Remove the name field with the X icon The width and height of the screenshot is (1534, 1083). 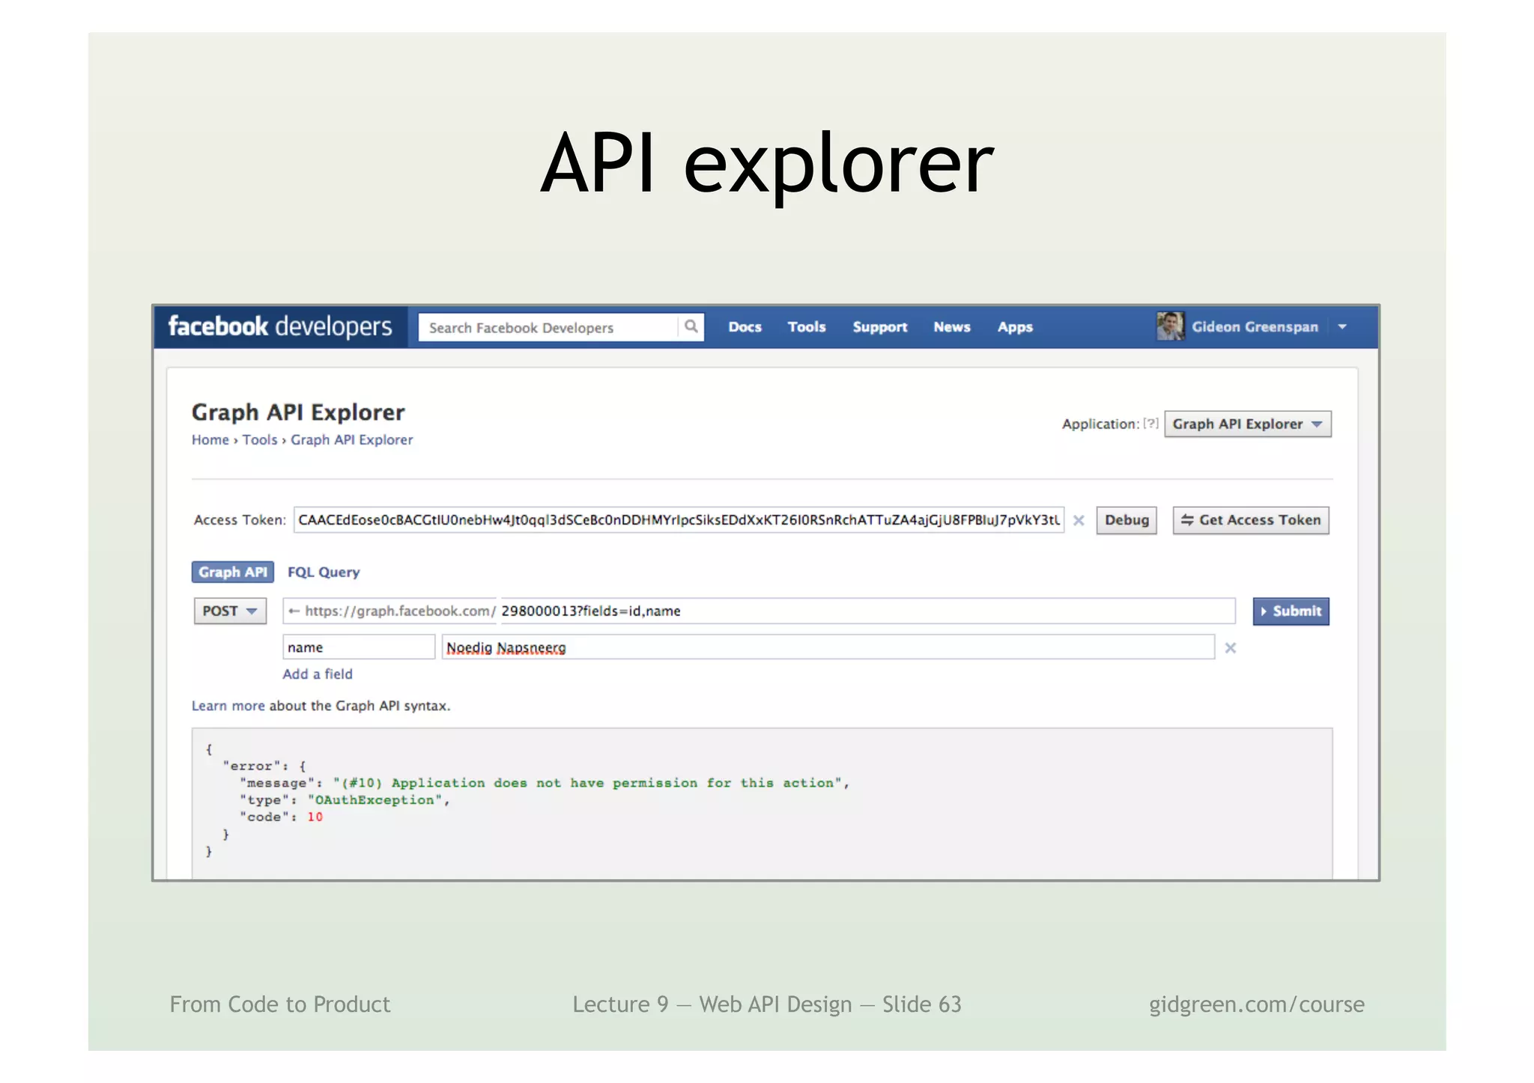click(x=1230, y=648)
